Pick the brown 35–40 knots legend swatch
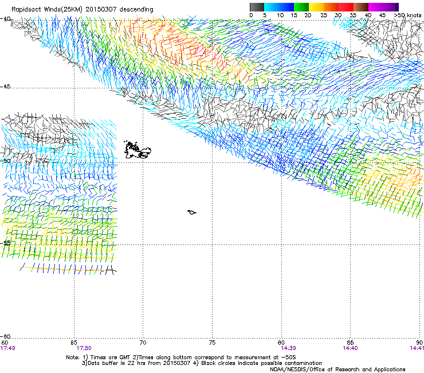This screenshot has height=373, width=424. point(361,7)
